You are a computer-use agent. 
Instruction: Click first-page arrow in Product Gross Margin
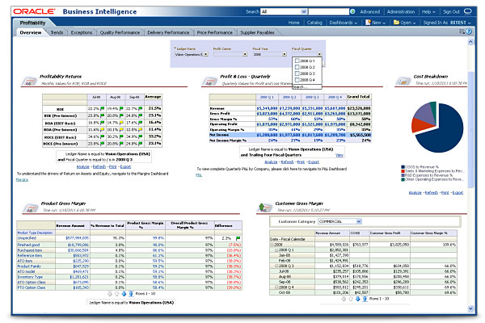(x=109, y=294)
